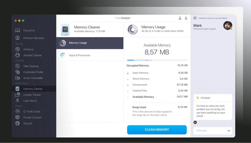Start cleaning with CLEAN MEMORY button

pyautogui.click(x=157, y=130)
